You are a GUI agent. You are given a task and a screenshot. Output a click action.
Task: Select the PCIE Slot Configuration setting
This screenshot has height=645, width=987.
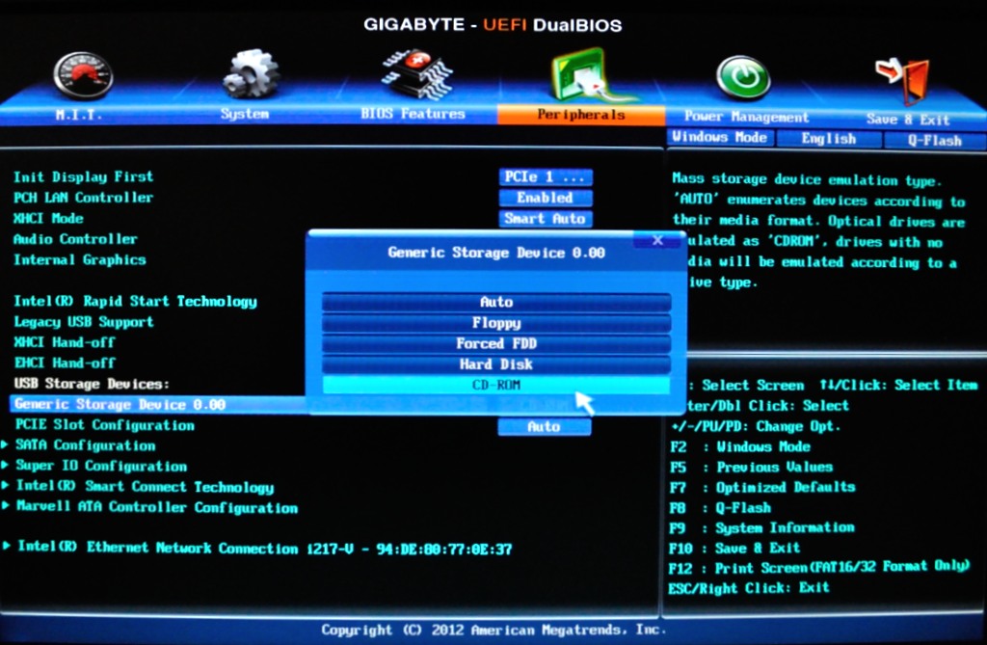click(104, 425)
